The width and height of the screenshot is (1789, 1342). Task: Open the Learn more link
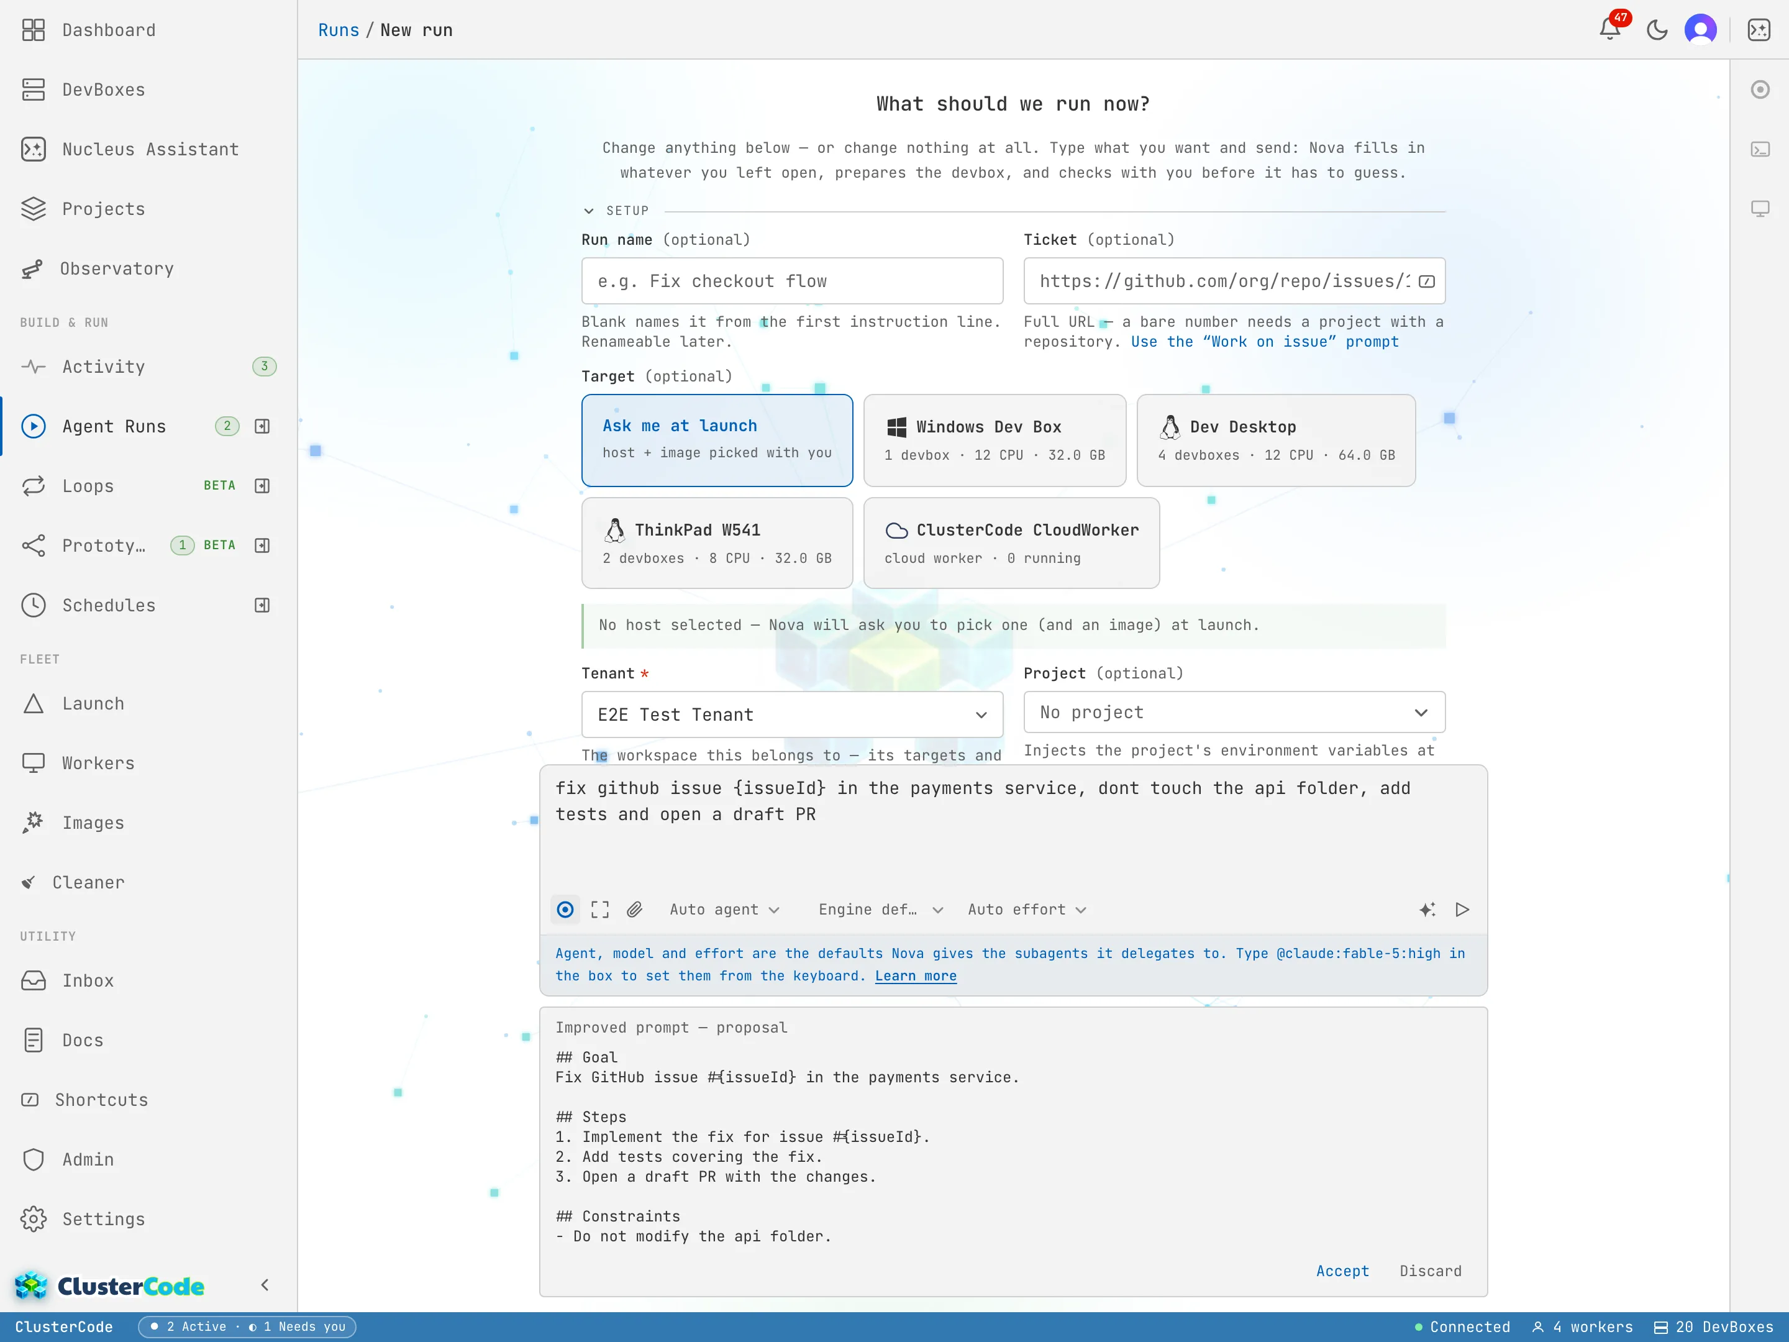(x=916, y=977)
